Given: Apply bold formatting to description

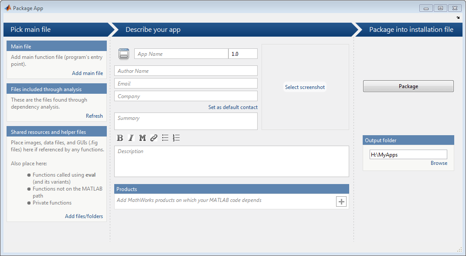Looking at the screenshot, I should [120, 138].
